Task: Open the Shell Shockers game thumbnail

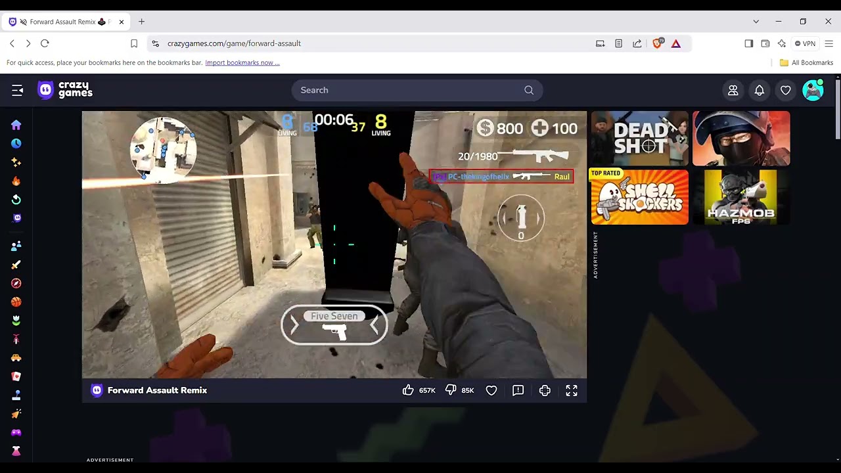Action: click(640, 197)
